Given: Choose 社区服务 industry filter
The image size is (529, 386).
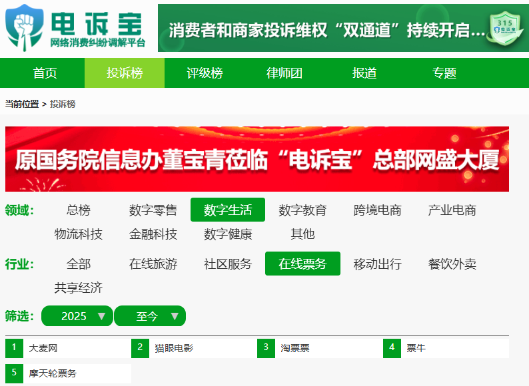Looking at the screenshot, I should pyautogui.click(x=228, y=264).
